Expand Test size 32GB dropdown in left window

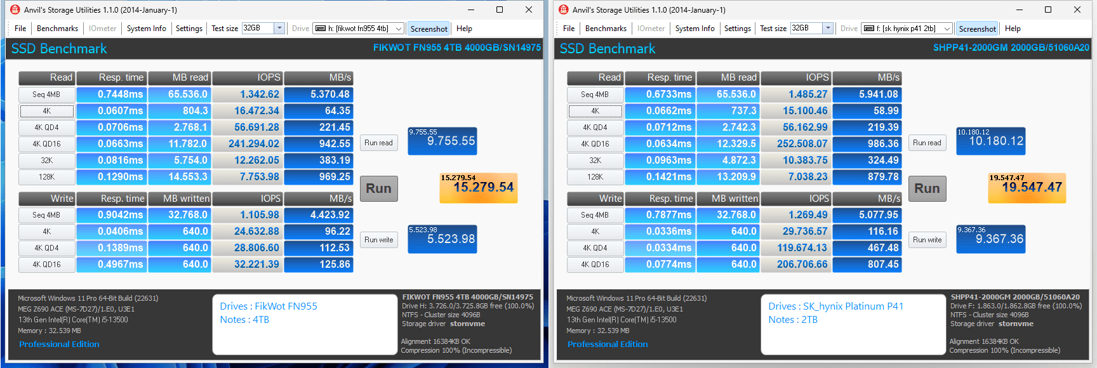click(x=279, y=28)
